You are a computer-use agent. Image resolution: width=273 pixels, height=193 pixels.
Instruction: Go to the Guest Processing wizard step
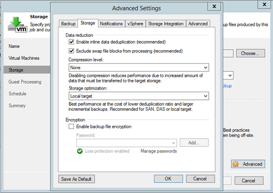click(25, 82)
